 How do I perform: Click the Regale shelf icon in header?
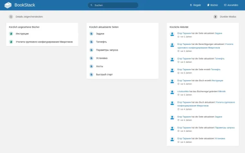(191, 5)
